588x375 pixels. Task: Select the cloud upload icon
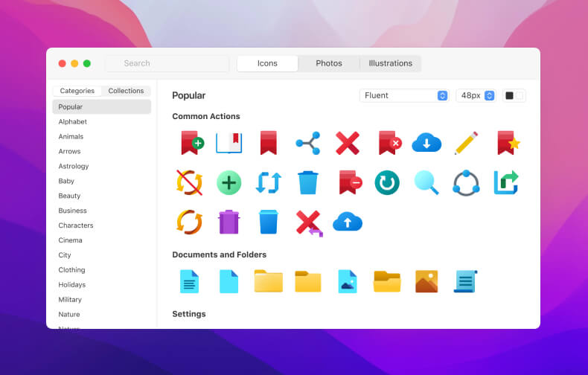348,222
